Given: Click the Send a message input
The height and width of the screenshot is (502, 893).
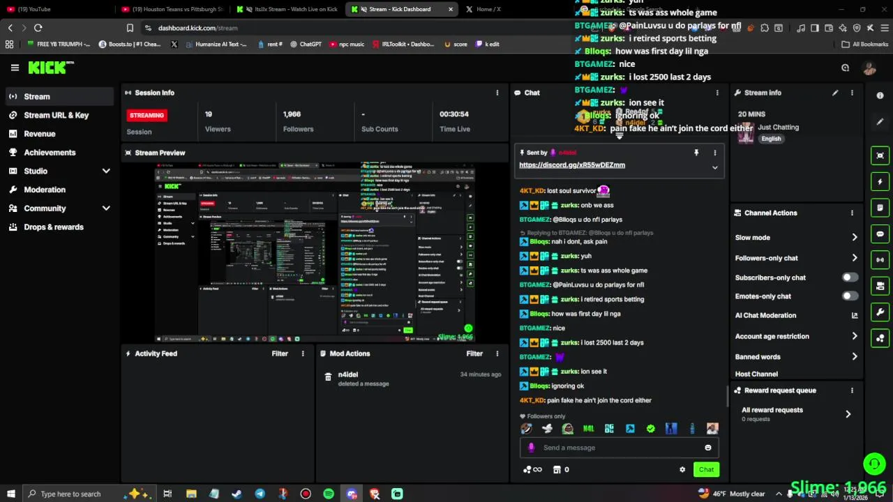Looking at the screenshot, I should (x=620, y=448).
